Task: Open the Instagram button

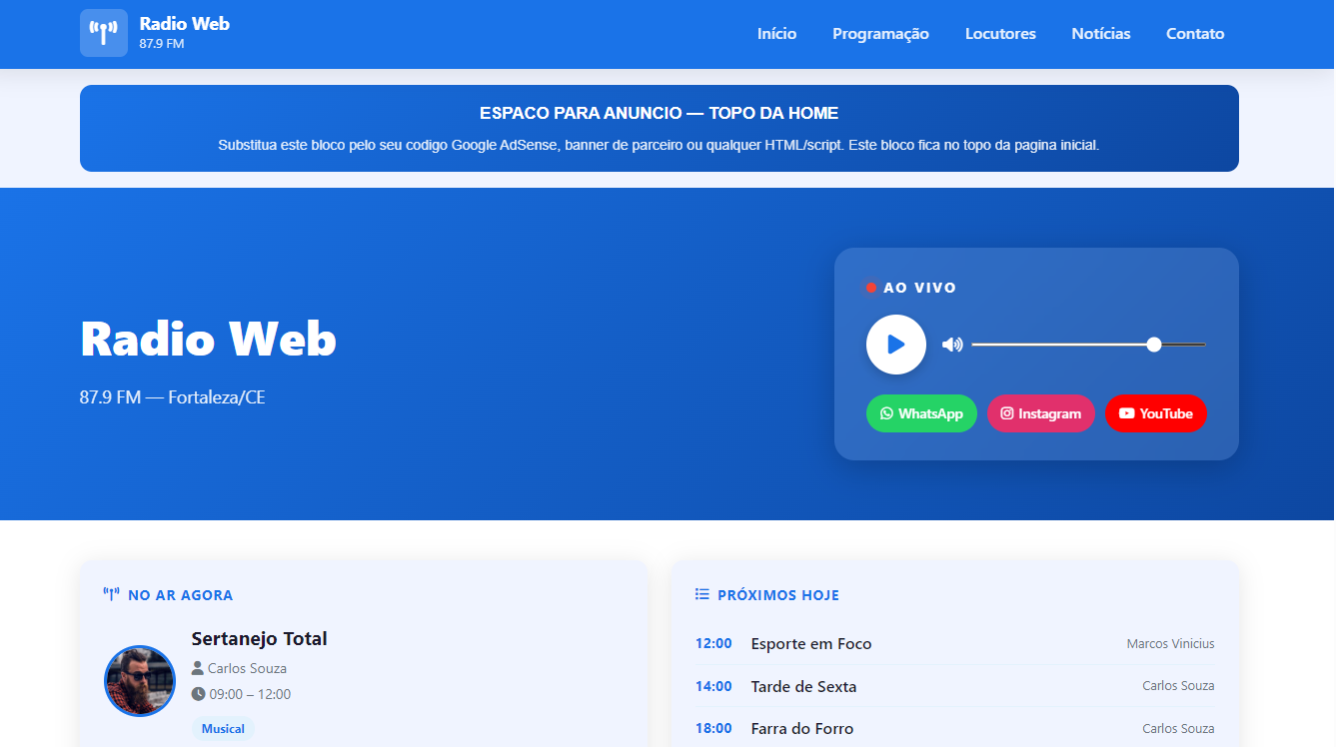Action: point(1040,413)
